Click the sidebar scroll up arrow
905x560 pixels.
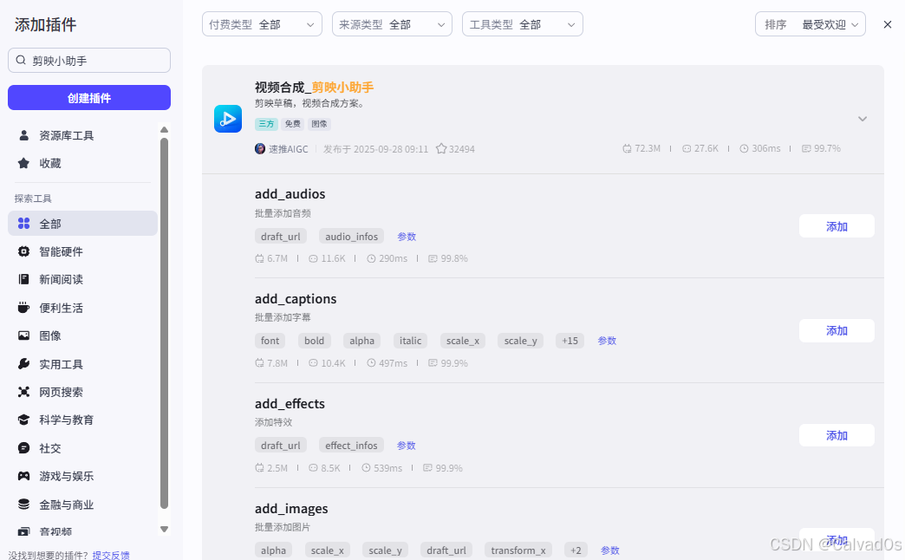point(164,129)
